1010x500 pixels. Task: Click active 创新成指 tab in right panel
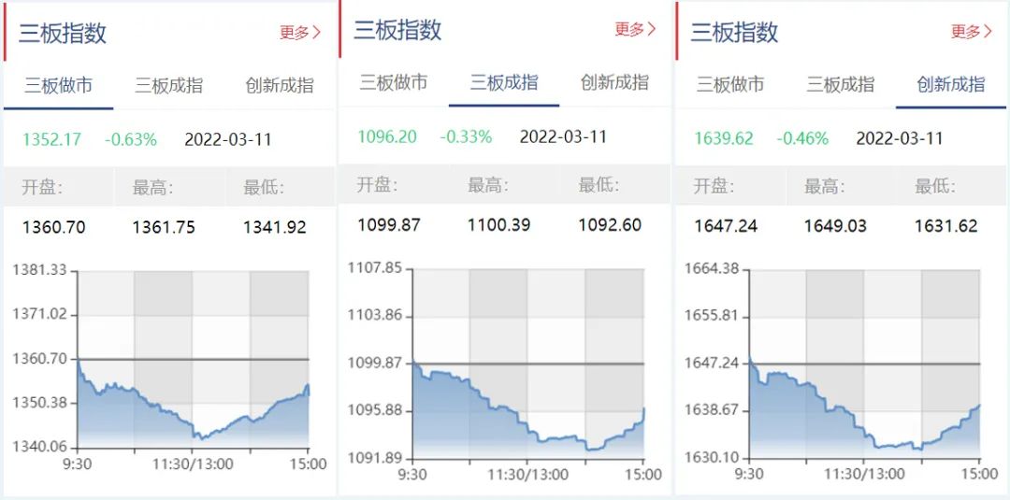point(951,84)
